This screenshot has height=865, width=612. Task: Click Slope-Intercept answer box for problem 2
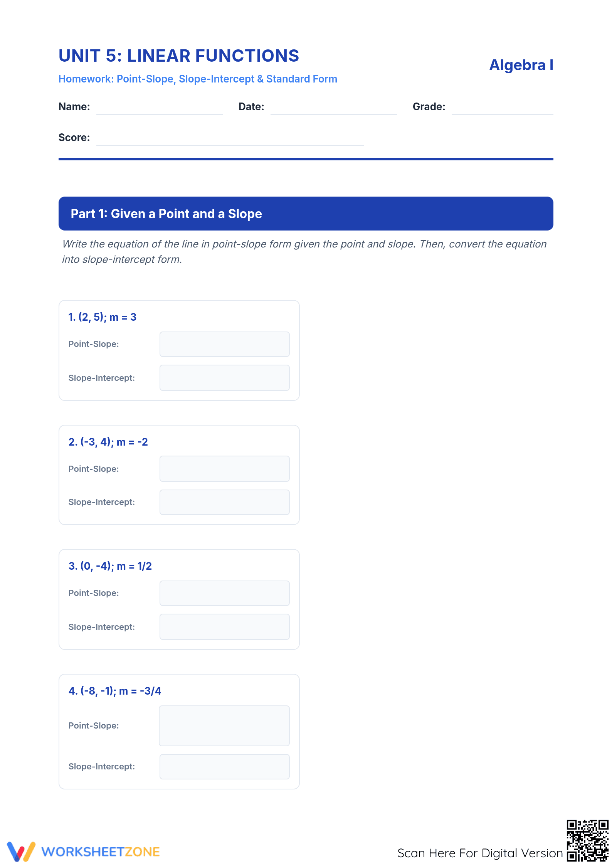point(225,502)
